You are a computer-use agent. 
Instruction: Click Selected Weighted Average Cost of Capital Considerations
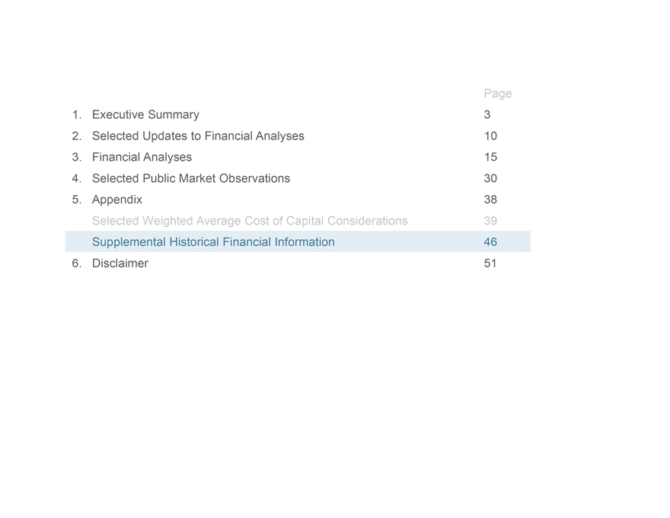250,222
